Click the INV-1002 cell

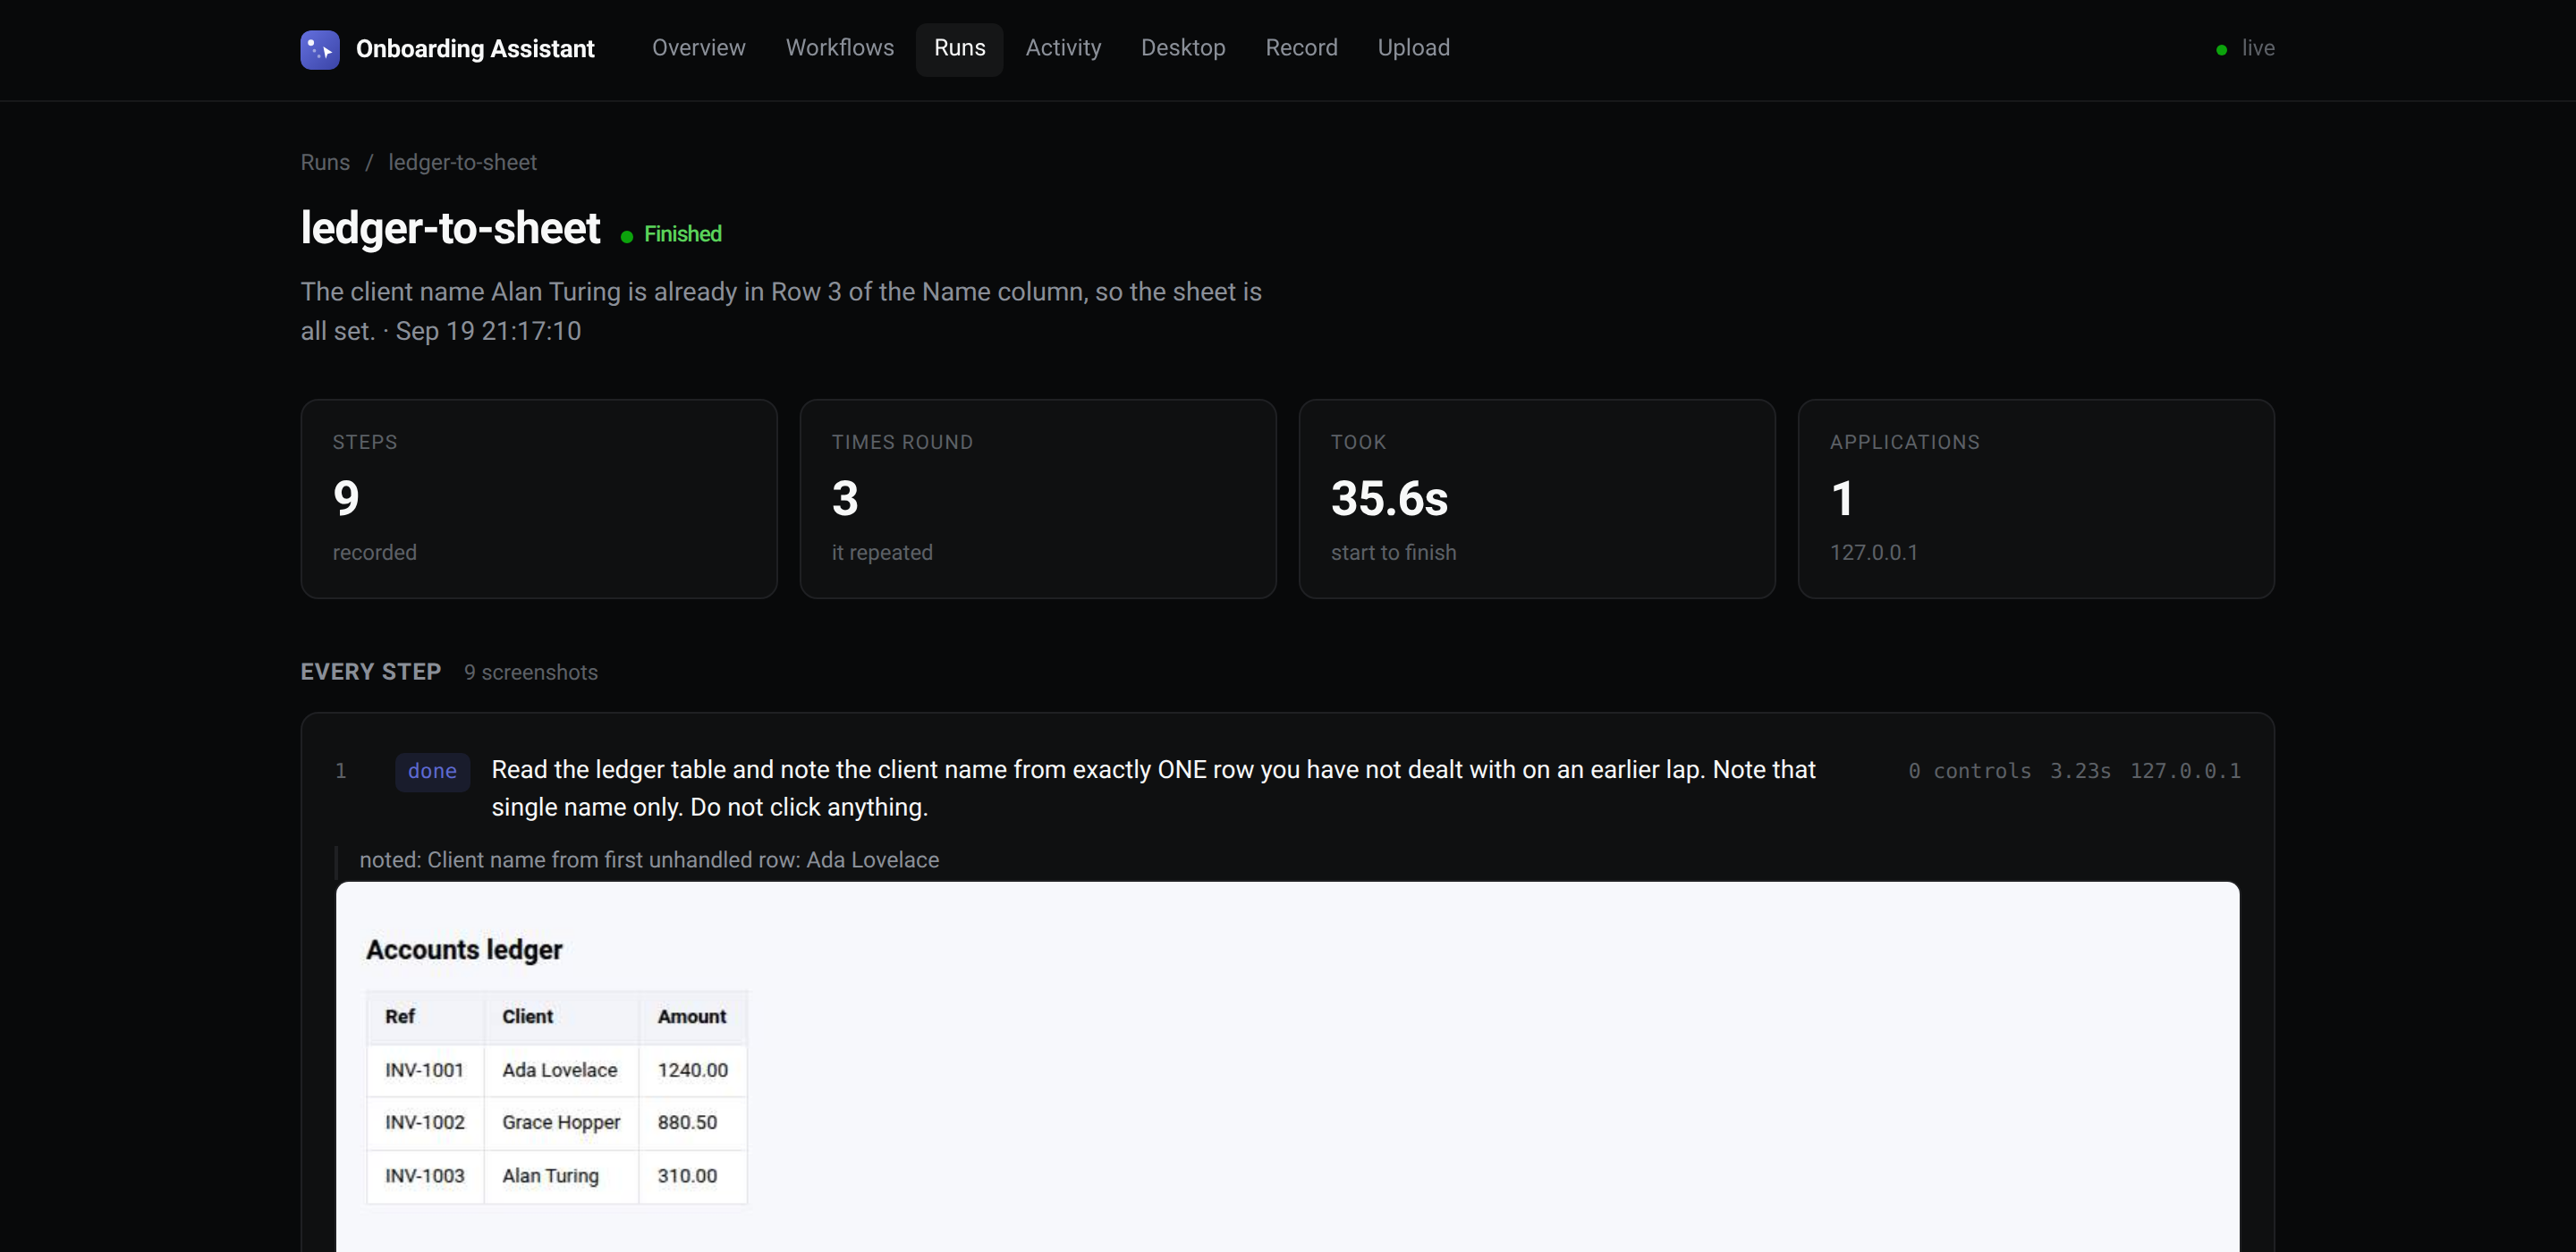pos(426,1123)
